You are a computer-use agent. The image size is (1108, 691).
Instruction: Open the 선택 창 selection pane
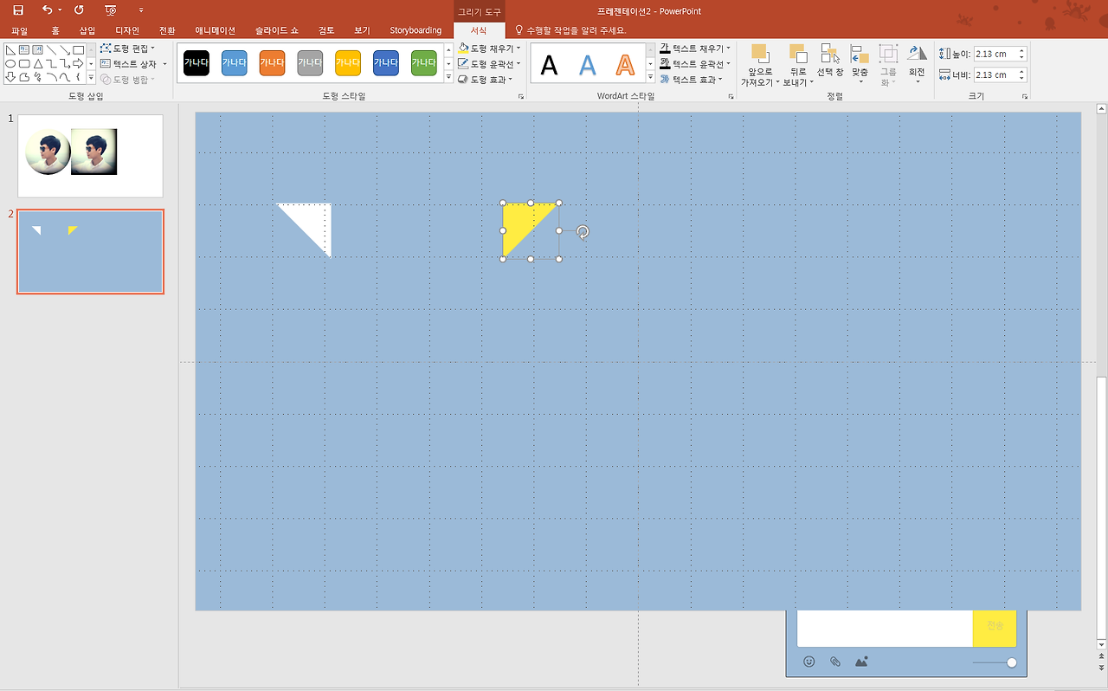[830, 61]
